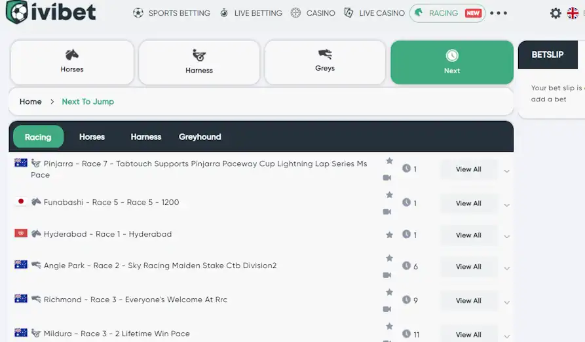The width and height of the screenshot is (585, 342).
Task: Expand the Mildura Race 3 row chevron
Action: (506, 336)
